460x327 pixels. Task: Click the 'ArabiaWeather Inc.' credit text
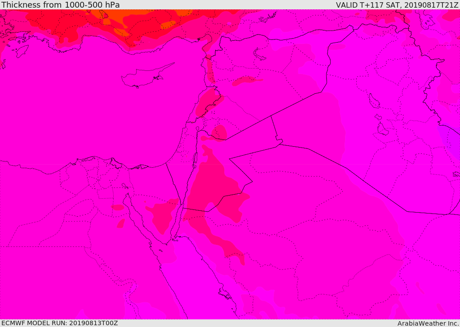coord(429,323)
